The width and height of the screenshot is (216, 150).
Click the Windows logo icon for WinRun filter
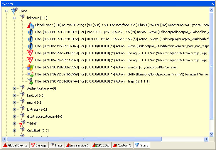coord(30,67)
